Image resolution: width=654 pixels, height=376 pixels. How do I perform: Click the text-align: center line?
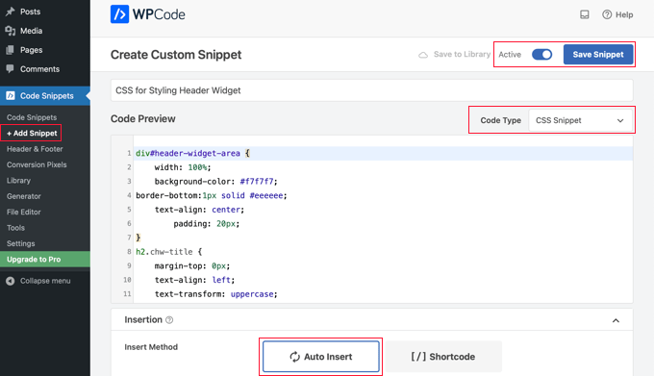coord(199,210)
